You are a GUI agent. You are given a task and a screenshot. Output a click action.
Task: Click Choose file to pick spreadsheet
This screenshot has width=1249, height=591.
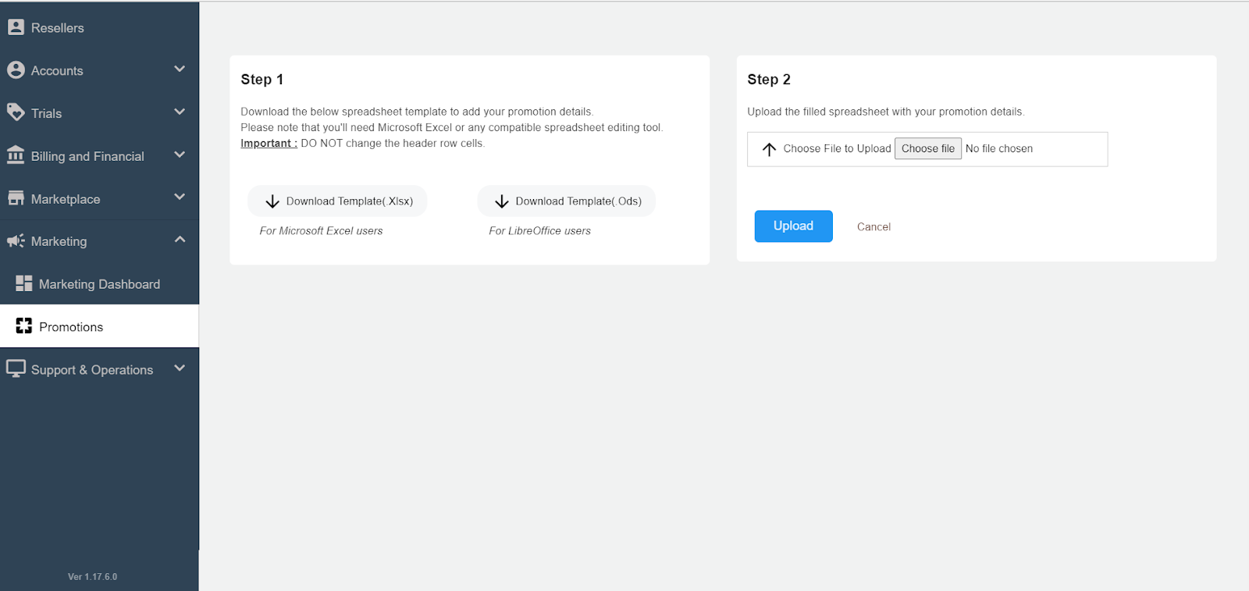click(x=927, y=149)
